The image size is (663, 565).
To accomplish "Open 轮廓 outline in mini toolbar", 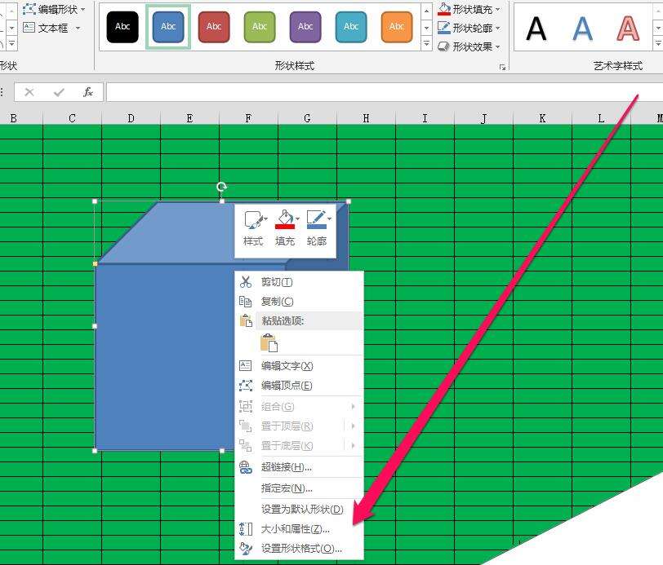I will 317,229.
